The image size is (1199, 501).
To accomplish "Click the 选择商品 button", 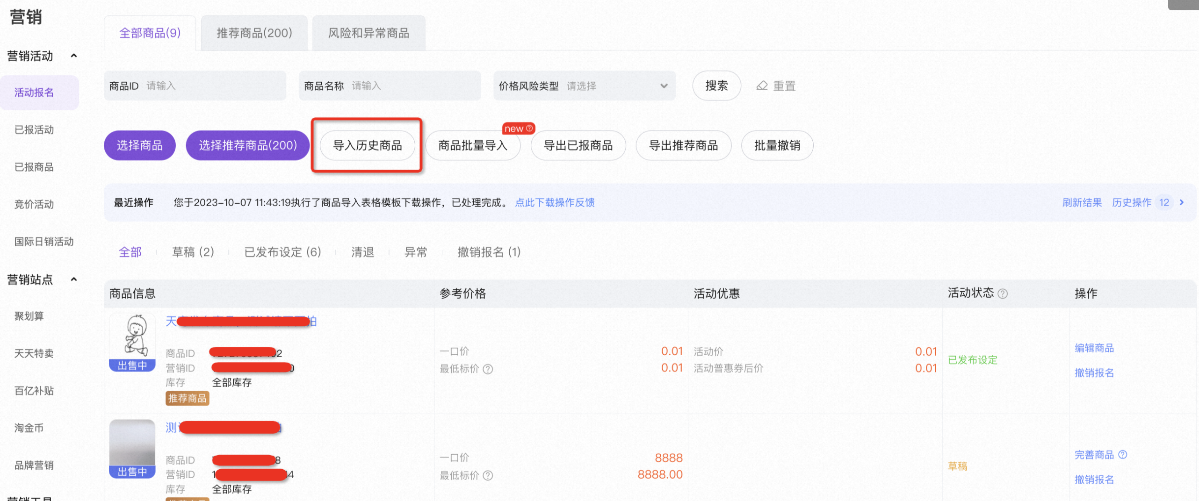I will pyautogui.click(x=140, y=145).
